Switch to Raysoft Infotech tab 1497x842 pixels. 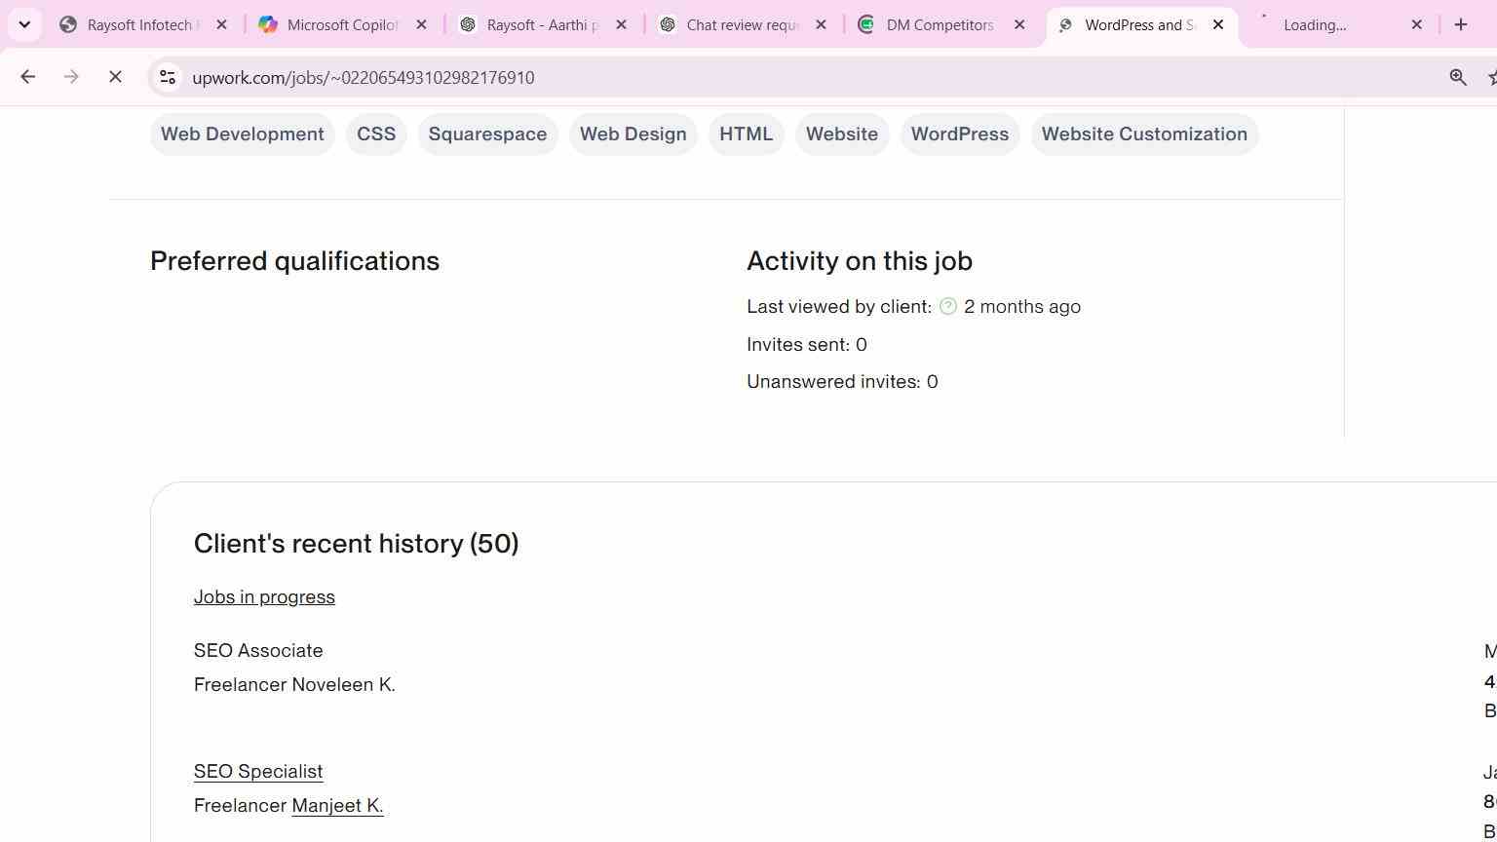[143, 24]
